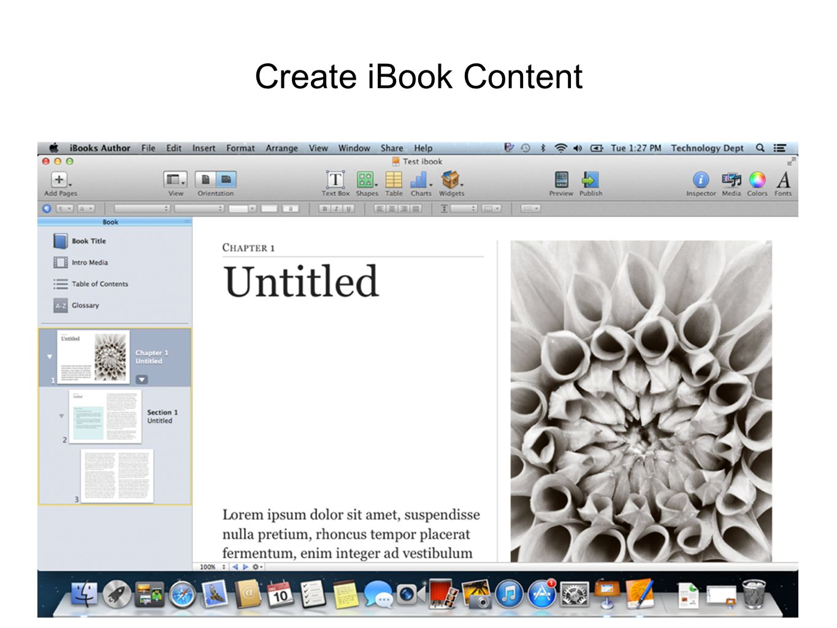Open the 100% zoom level dropdown

[212, 567]
